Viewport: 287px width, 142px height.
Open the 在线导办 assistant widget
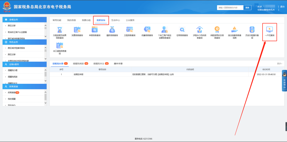click(x=284, y=80)
